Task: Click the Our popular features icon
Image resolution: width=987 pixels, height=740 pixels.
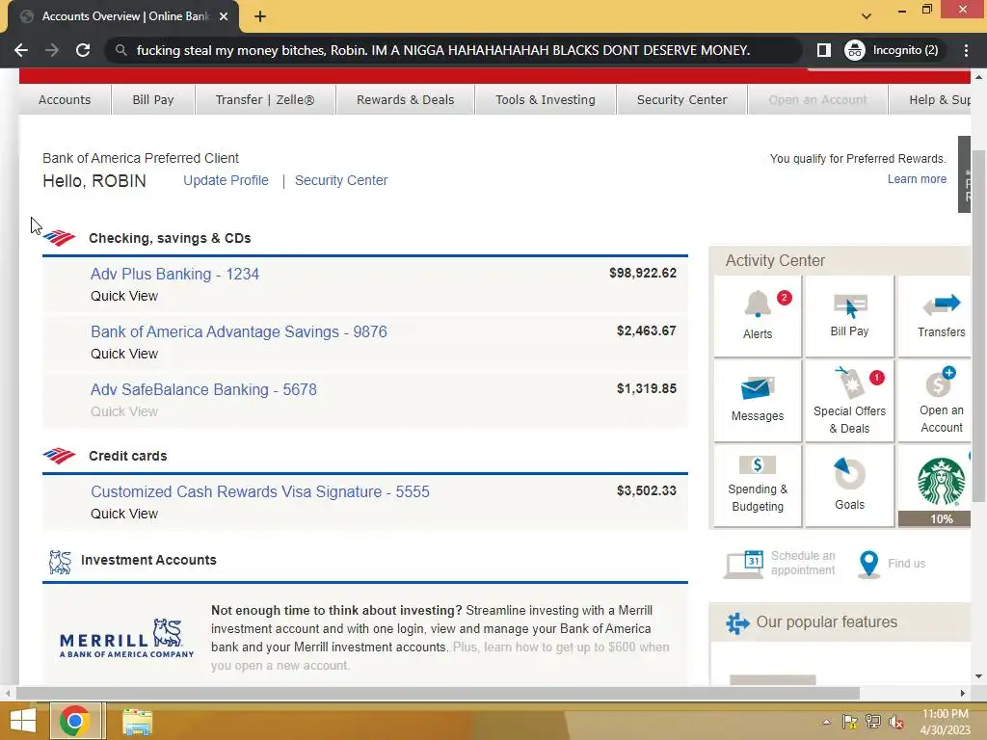Action: [737, 623]
